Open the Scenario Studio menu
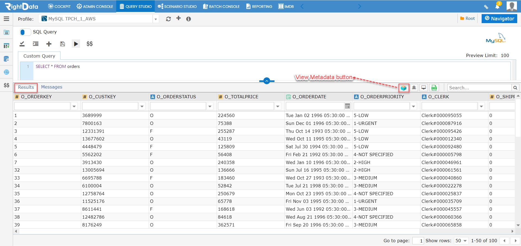The height and width of the screenshot is (246, 521). pyautogui.click(x=177, y=6)
